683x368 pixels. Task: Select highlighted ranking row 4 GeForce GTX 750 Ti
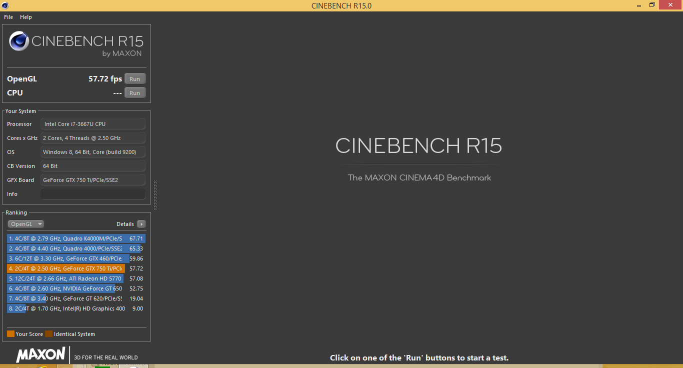tap(76, 268)
